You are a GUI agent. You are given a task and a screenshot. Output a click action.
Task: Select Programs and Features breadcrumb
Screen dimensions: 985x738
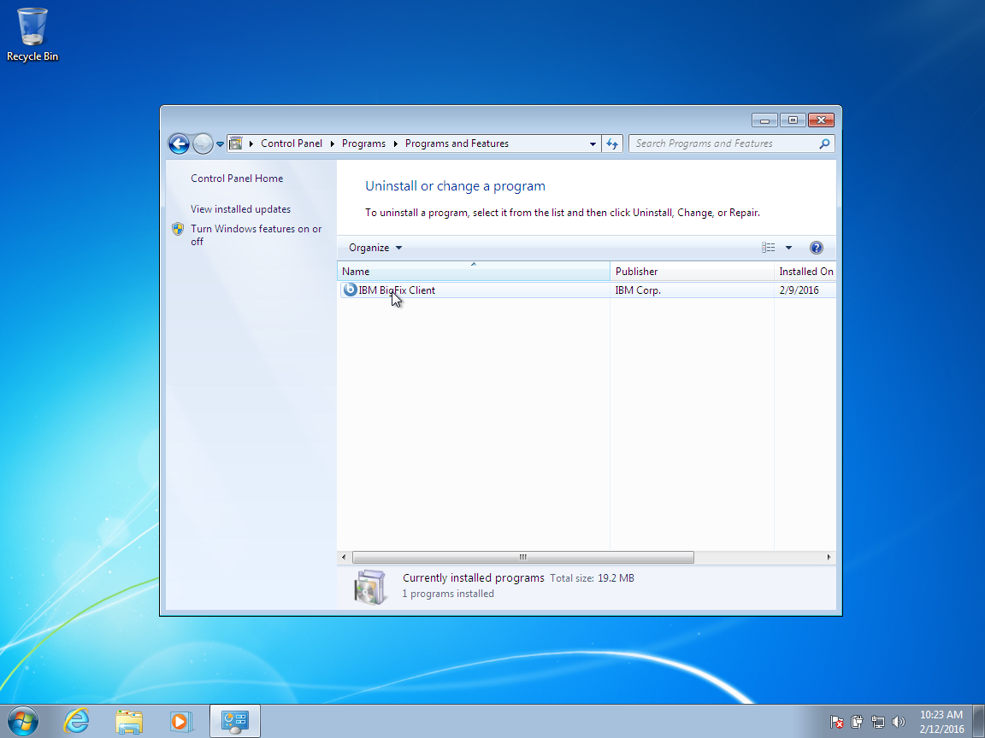coord(457,143)
